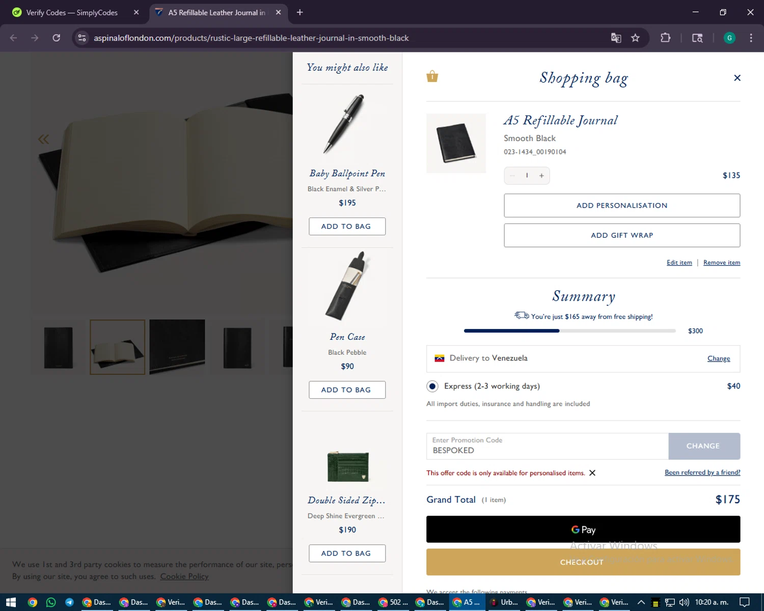The height and width of the screenshot is (611, 764).
Task: Show hidden system tray icons
Action: (641, 602)
